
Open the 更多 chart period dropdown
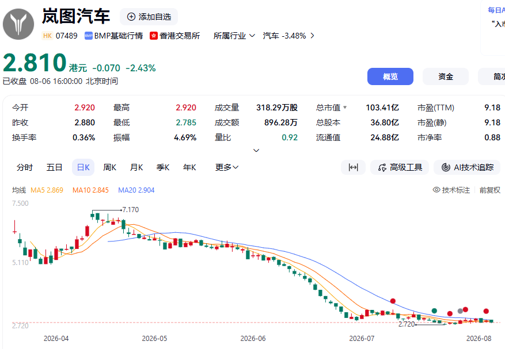(227, 167)
